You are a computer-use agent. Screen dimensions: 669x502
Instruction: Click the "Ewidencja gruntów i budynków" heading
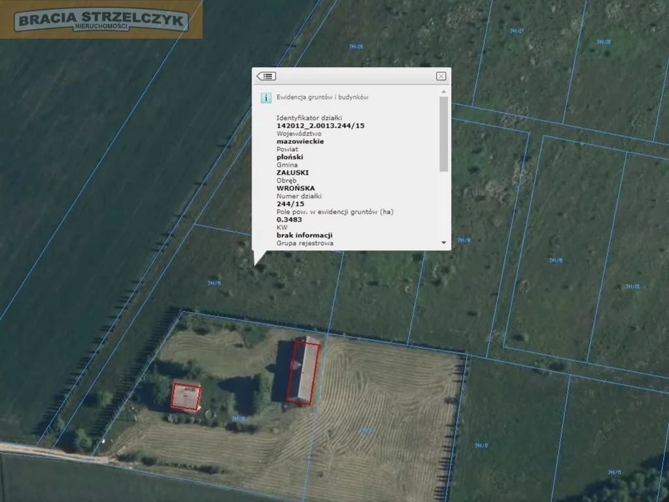(x=322, y=97)
